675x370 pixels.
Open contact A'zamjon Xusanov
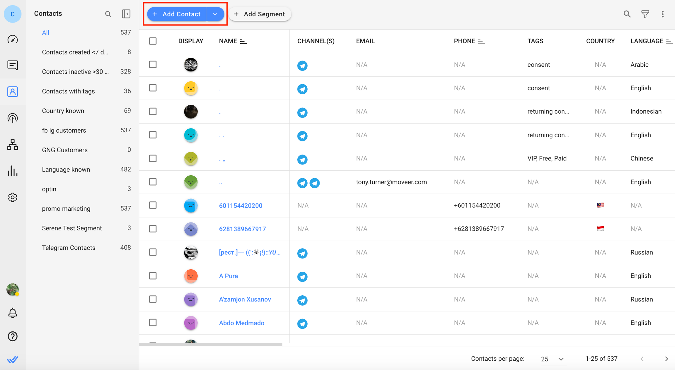245,299
